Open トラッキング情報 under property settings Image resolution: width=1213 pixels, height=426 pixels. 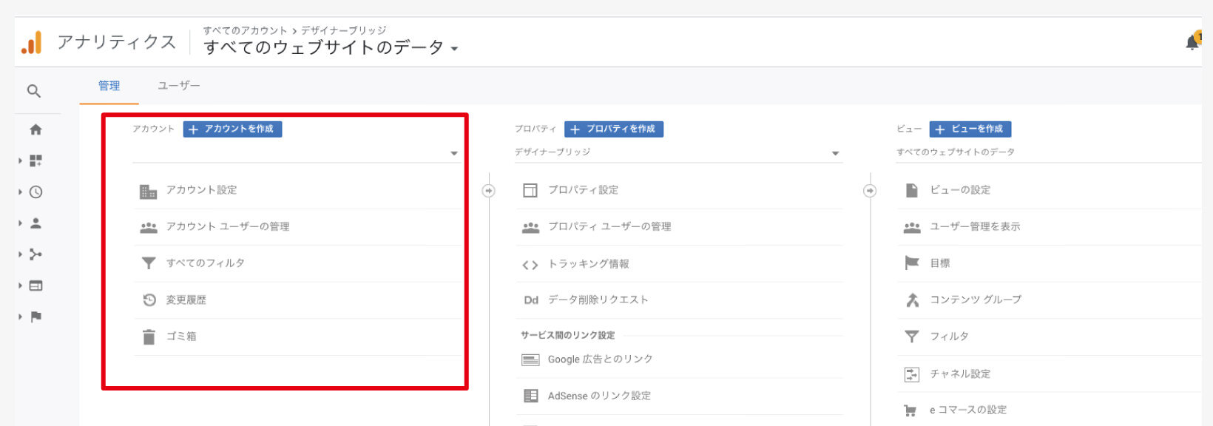pyautogui.click(x=588, y=264)
